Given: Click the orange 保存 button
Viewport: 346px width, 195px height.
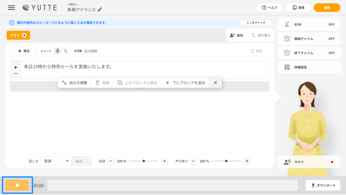Looking at the screenshot, I should (327, 8).
